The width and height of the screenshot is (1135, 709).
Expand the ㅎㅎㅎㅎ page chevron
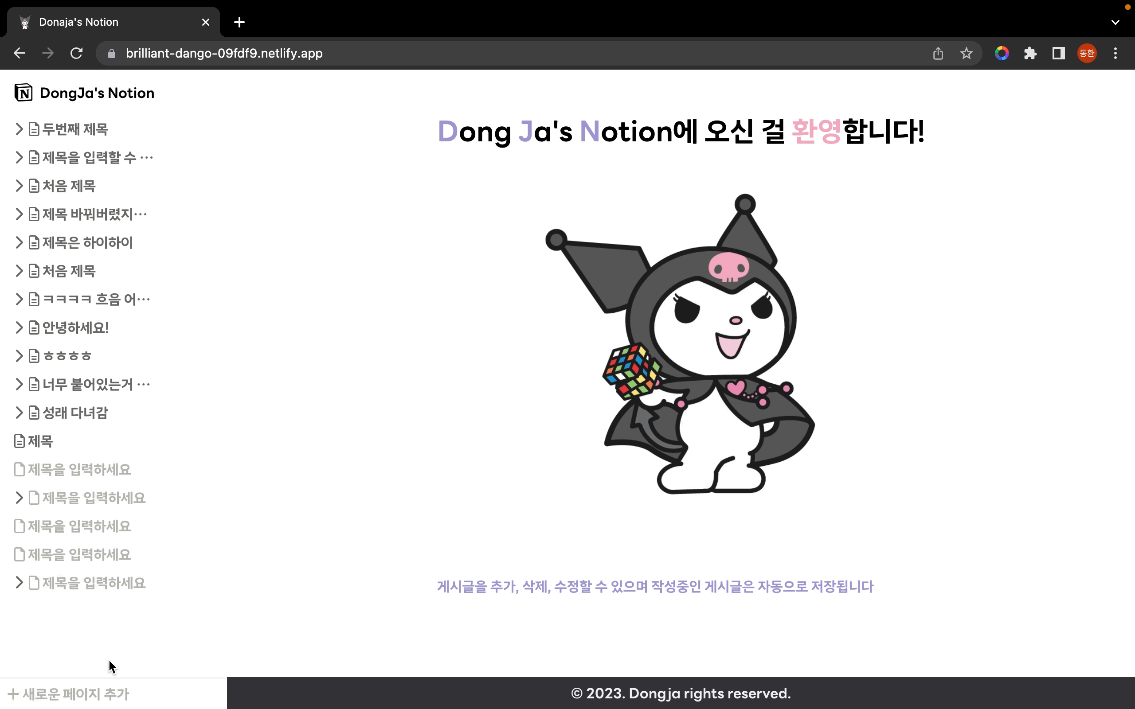(19, 356)
